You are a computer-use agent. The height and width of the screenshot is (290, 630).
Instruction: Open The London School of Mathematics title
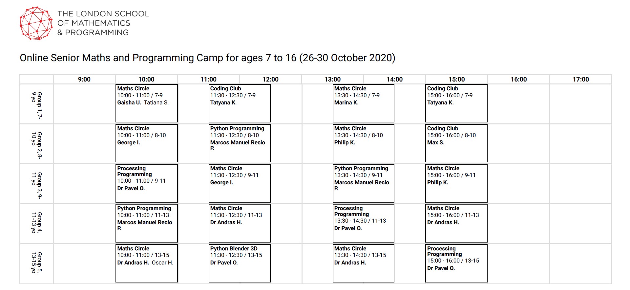click(103, 23)
